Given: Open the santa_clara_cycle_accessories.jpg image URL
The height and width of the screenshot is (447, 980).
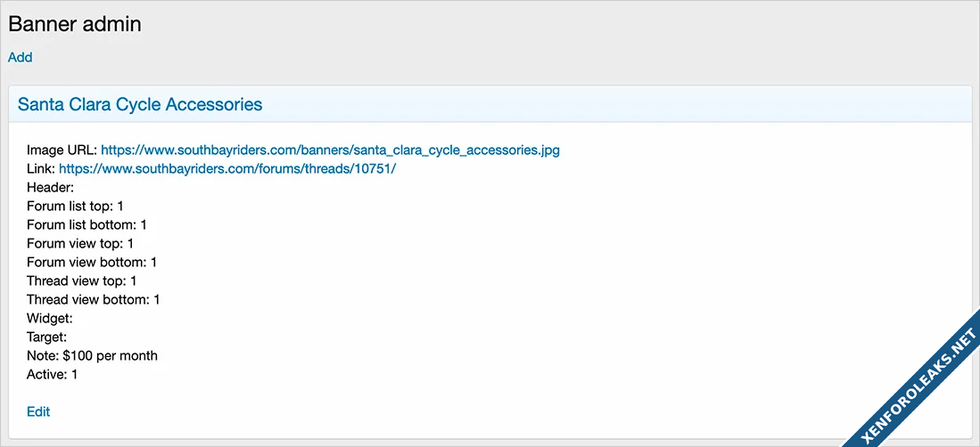Looking at the screenshot, I should coord(330,150).
